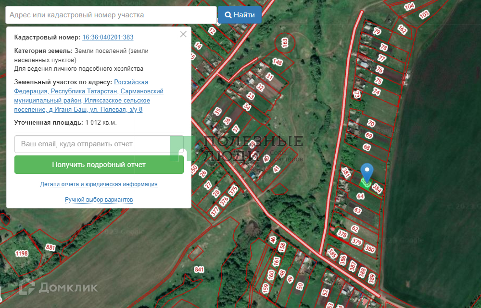Screen dimensions: 481x308
Task: Select circular parcel 163 on the map
Action: tap(285, 43)
